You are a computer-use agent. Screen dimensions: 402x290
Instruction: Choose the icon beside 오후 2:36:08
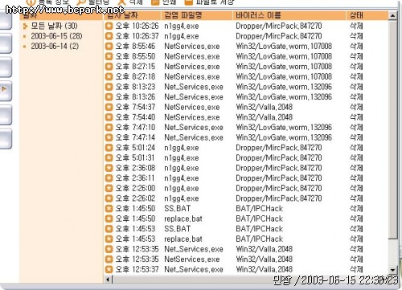point(109,168)
